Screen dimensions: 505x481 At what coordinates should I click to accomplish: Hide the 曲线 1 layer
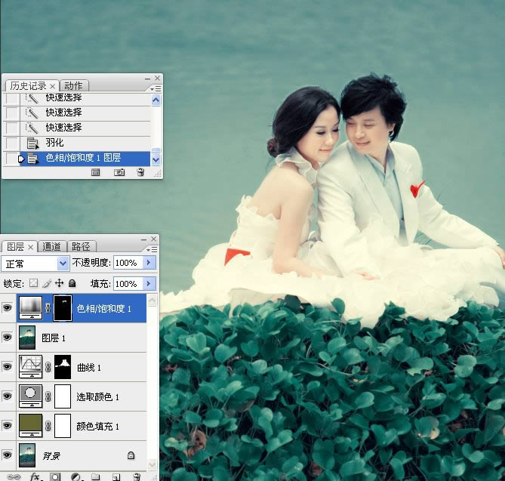(x=8, y=367)
